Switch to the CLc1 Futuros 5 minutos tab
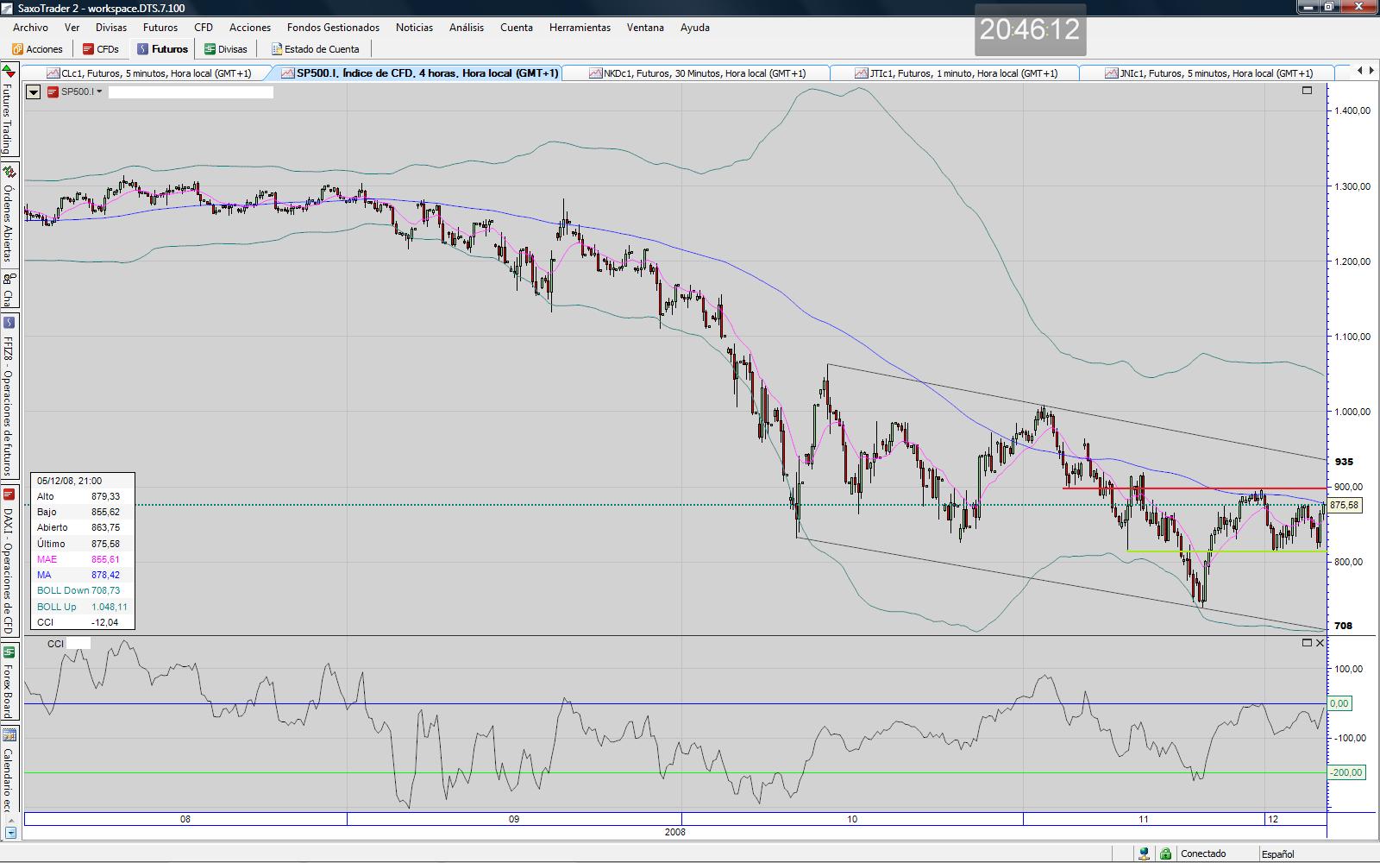Image resolution: width=1380 pixels, height=863 pixels. click(149, 73)
